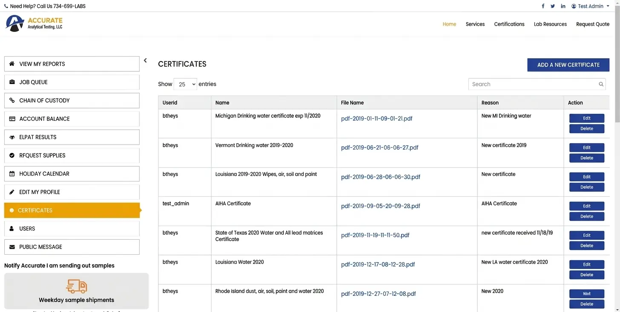Click the delivery truck icon

click(x=77, y=286)
